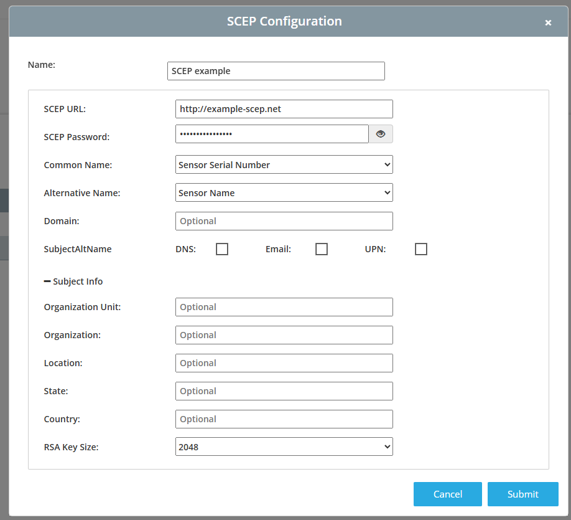
Task: Click the SCEP Configuration dialog title
Action: tap(284, 21)
